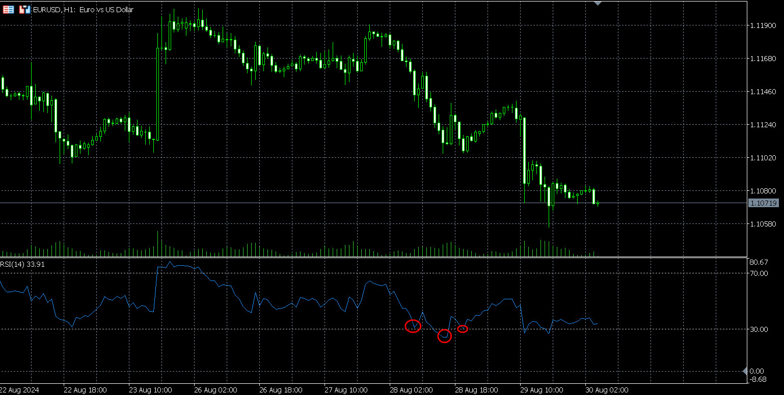Click the 1.10800 price scale value
Image resolution: width=784 pixels, height=395 pixels.
(763, 191)
